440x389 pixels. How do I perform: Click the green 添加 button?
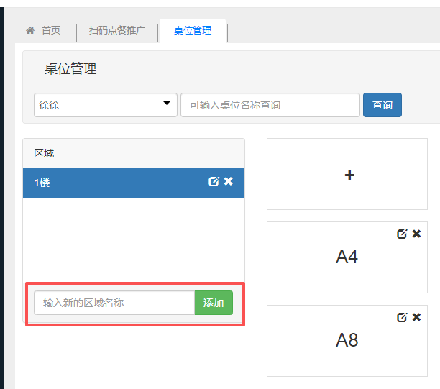click(214, 303)
